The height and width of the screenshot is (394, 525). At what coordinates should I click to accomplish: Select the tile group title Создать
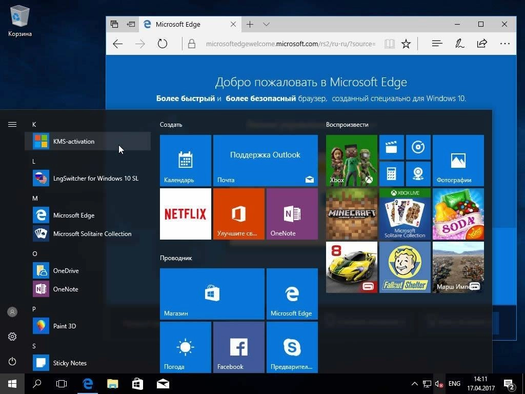pyautogui.click(x=171, y=125)
